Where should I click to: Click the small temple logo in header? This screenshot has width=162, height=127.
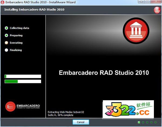coord(157,10)
